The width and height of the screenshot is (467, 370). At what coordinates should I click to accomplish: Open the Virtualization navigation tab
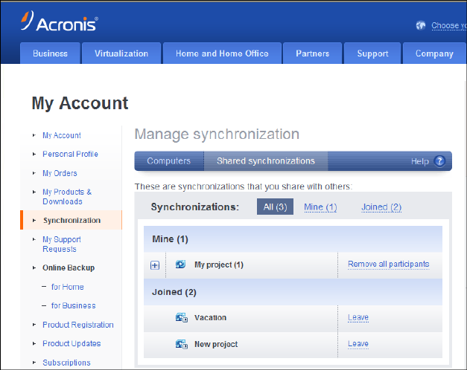(x=121, y=53)
